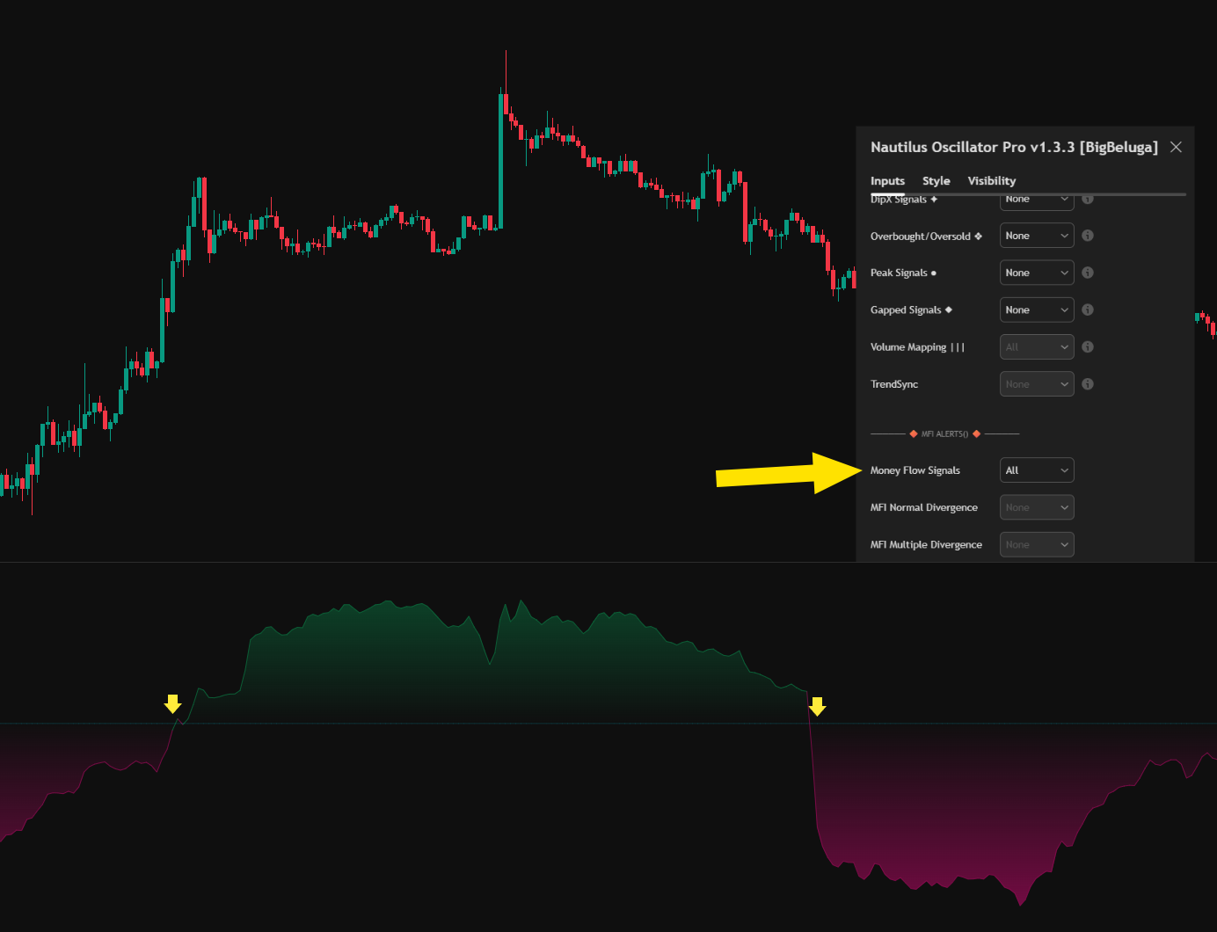Open the Volume Mapping dropdown
The height and width of the screenshot is (932, 1217).
tap(1037, 346)
